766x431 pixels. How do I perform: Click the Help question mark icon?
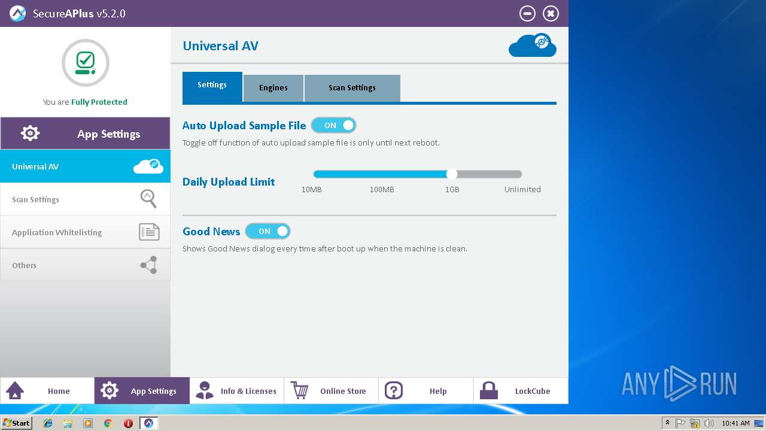tap(394, 391)
